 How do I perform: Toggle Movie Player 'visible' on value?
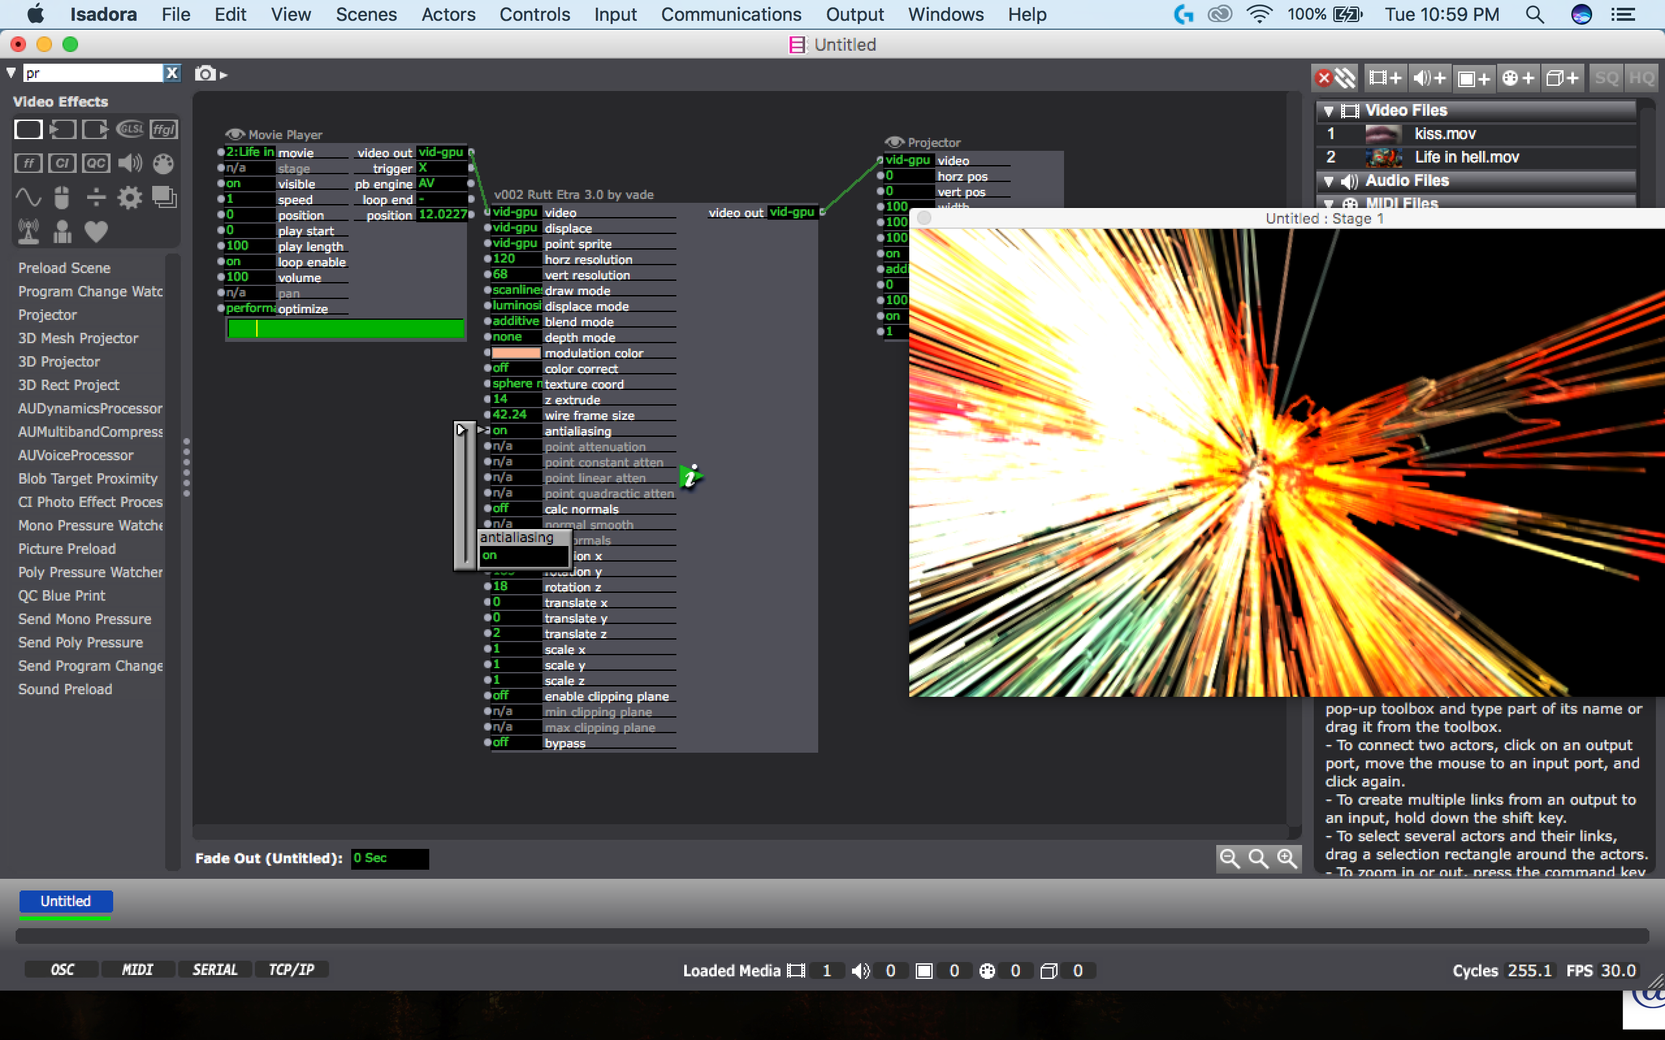[250, 184]
